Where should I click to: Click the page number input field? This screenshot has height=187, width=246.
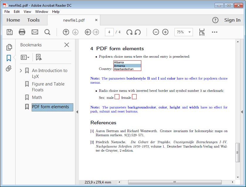point(109,32)
